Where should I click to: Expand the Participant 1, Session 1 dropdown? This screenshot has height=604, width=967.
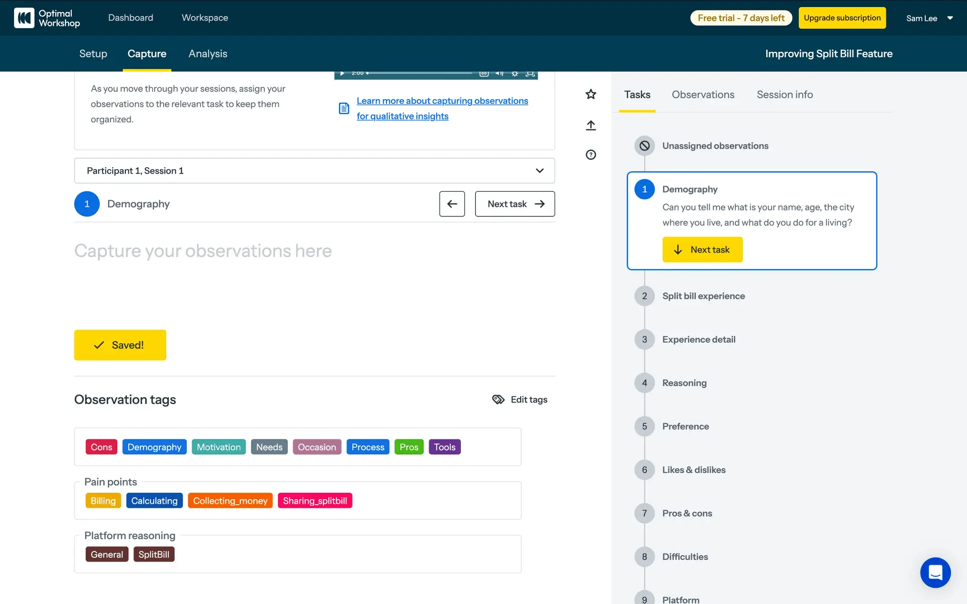point(314,171)
